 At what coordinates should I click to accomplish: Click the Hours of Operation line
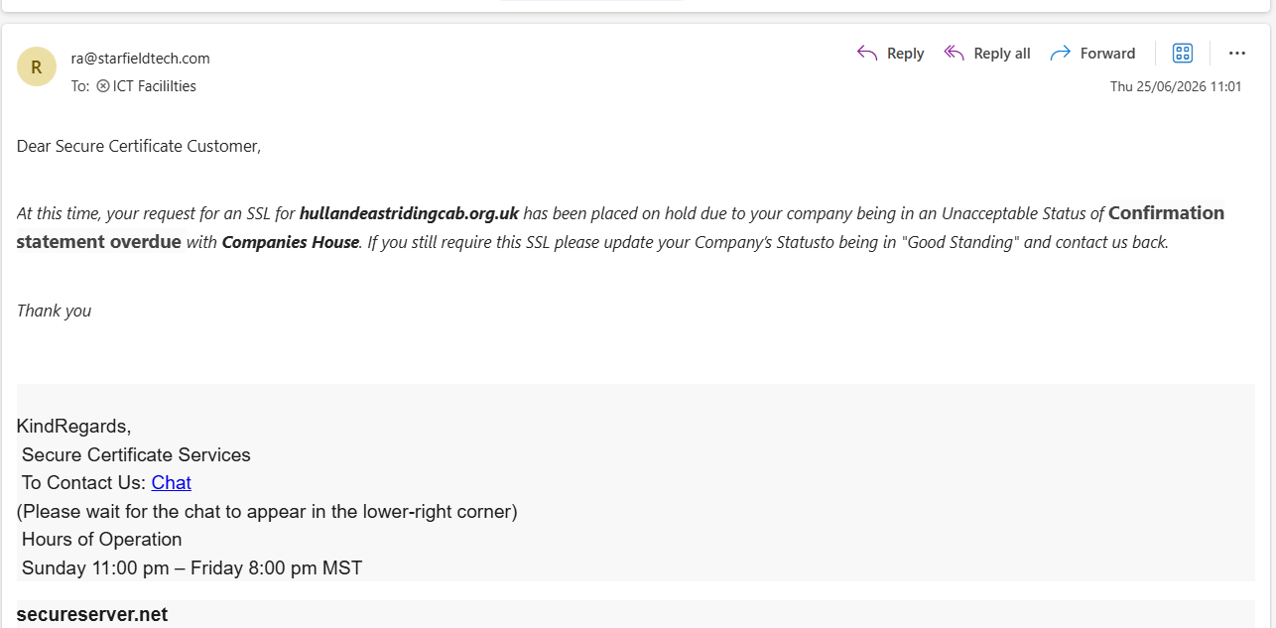click(102, 540)
